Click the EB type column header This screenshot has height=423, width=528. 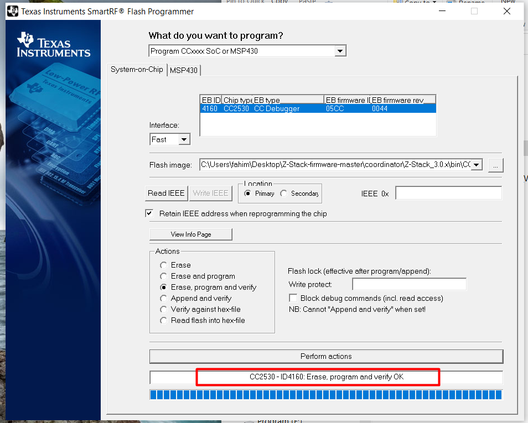(288, 100)
